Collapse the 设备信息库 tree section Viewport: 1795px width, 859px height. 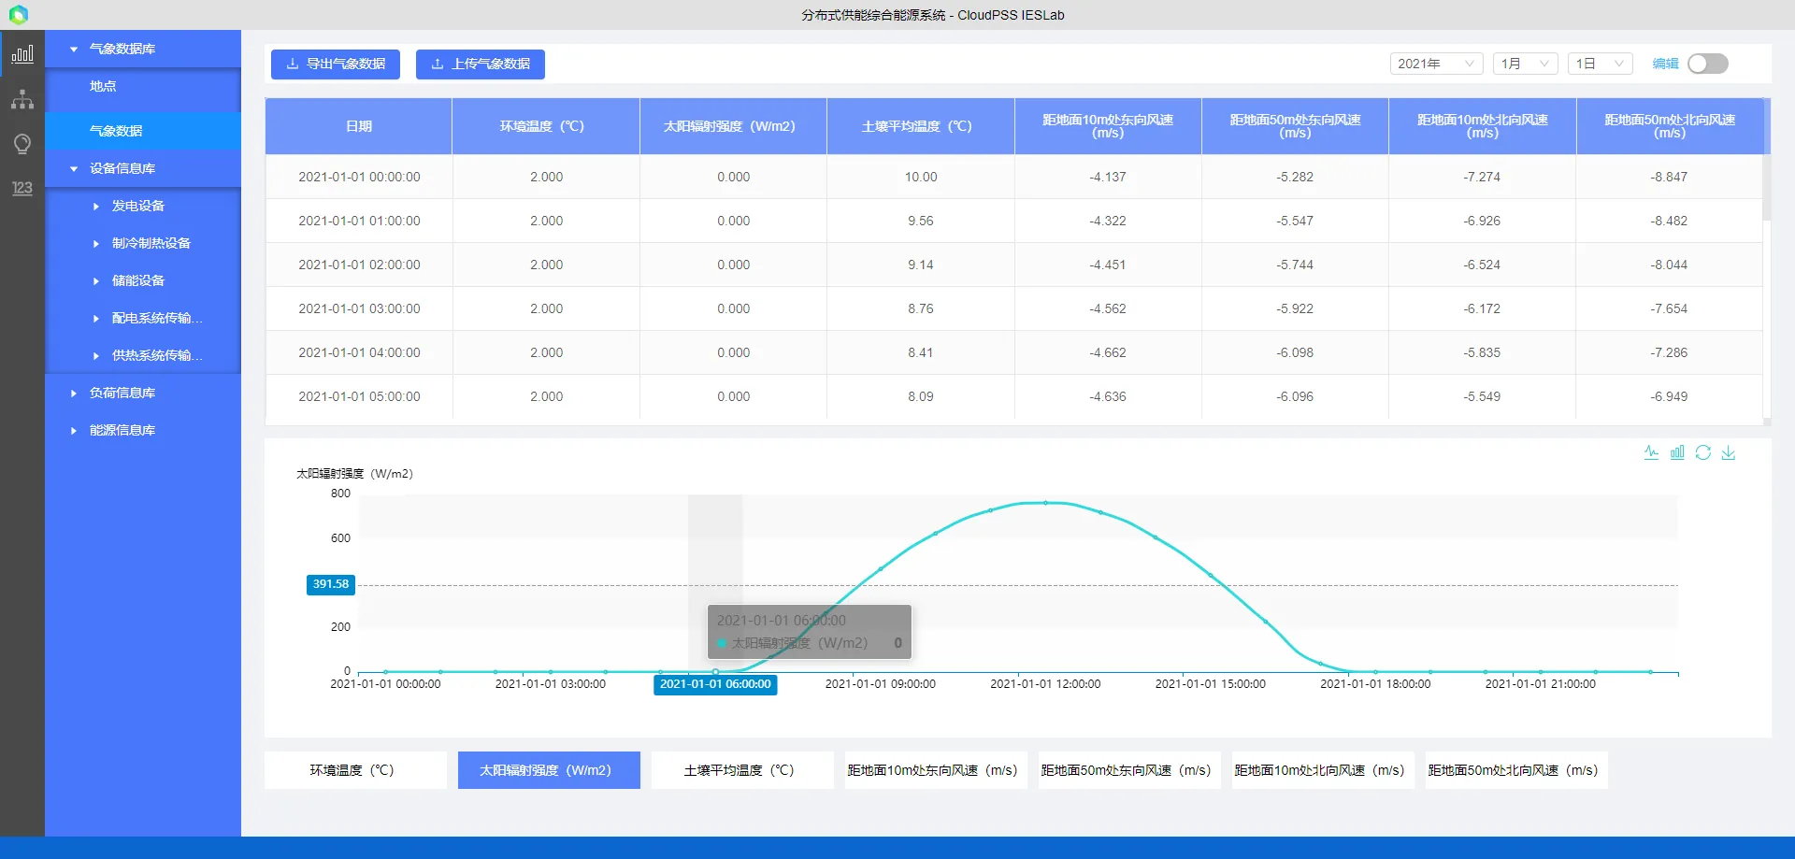click(x=74, y=168)
